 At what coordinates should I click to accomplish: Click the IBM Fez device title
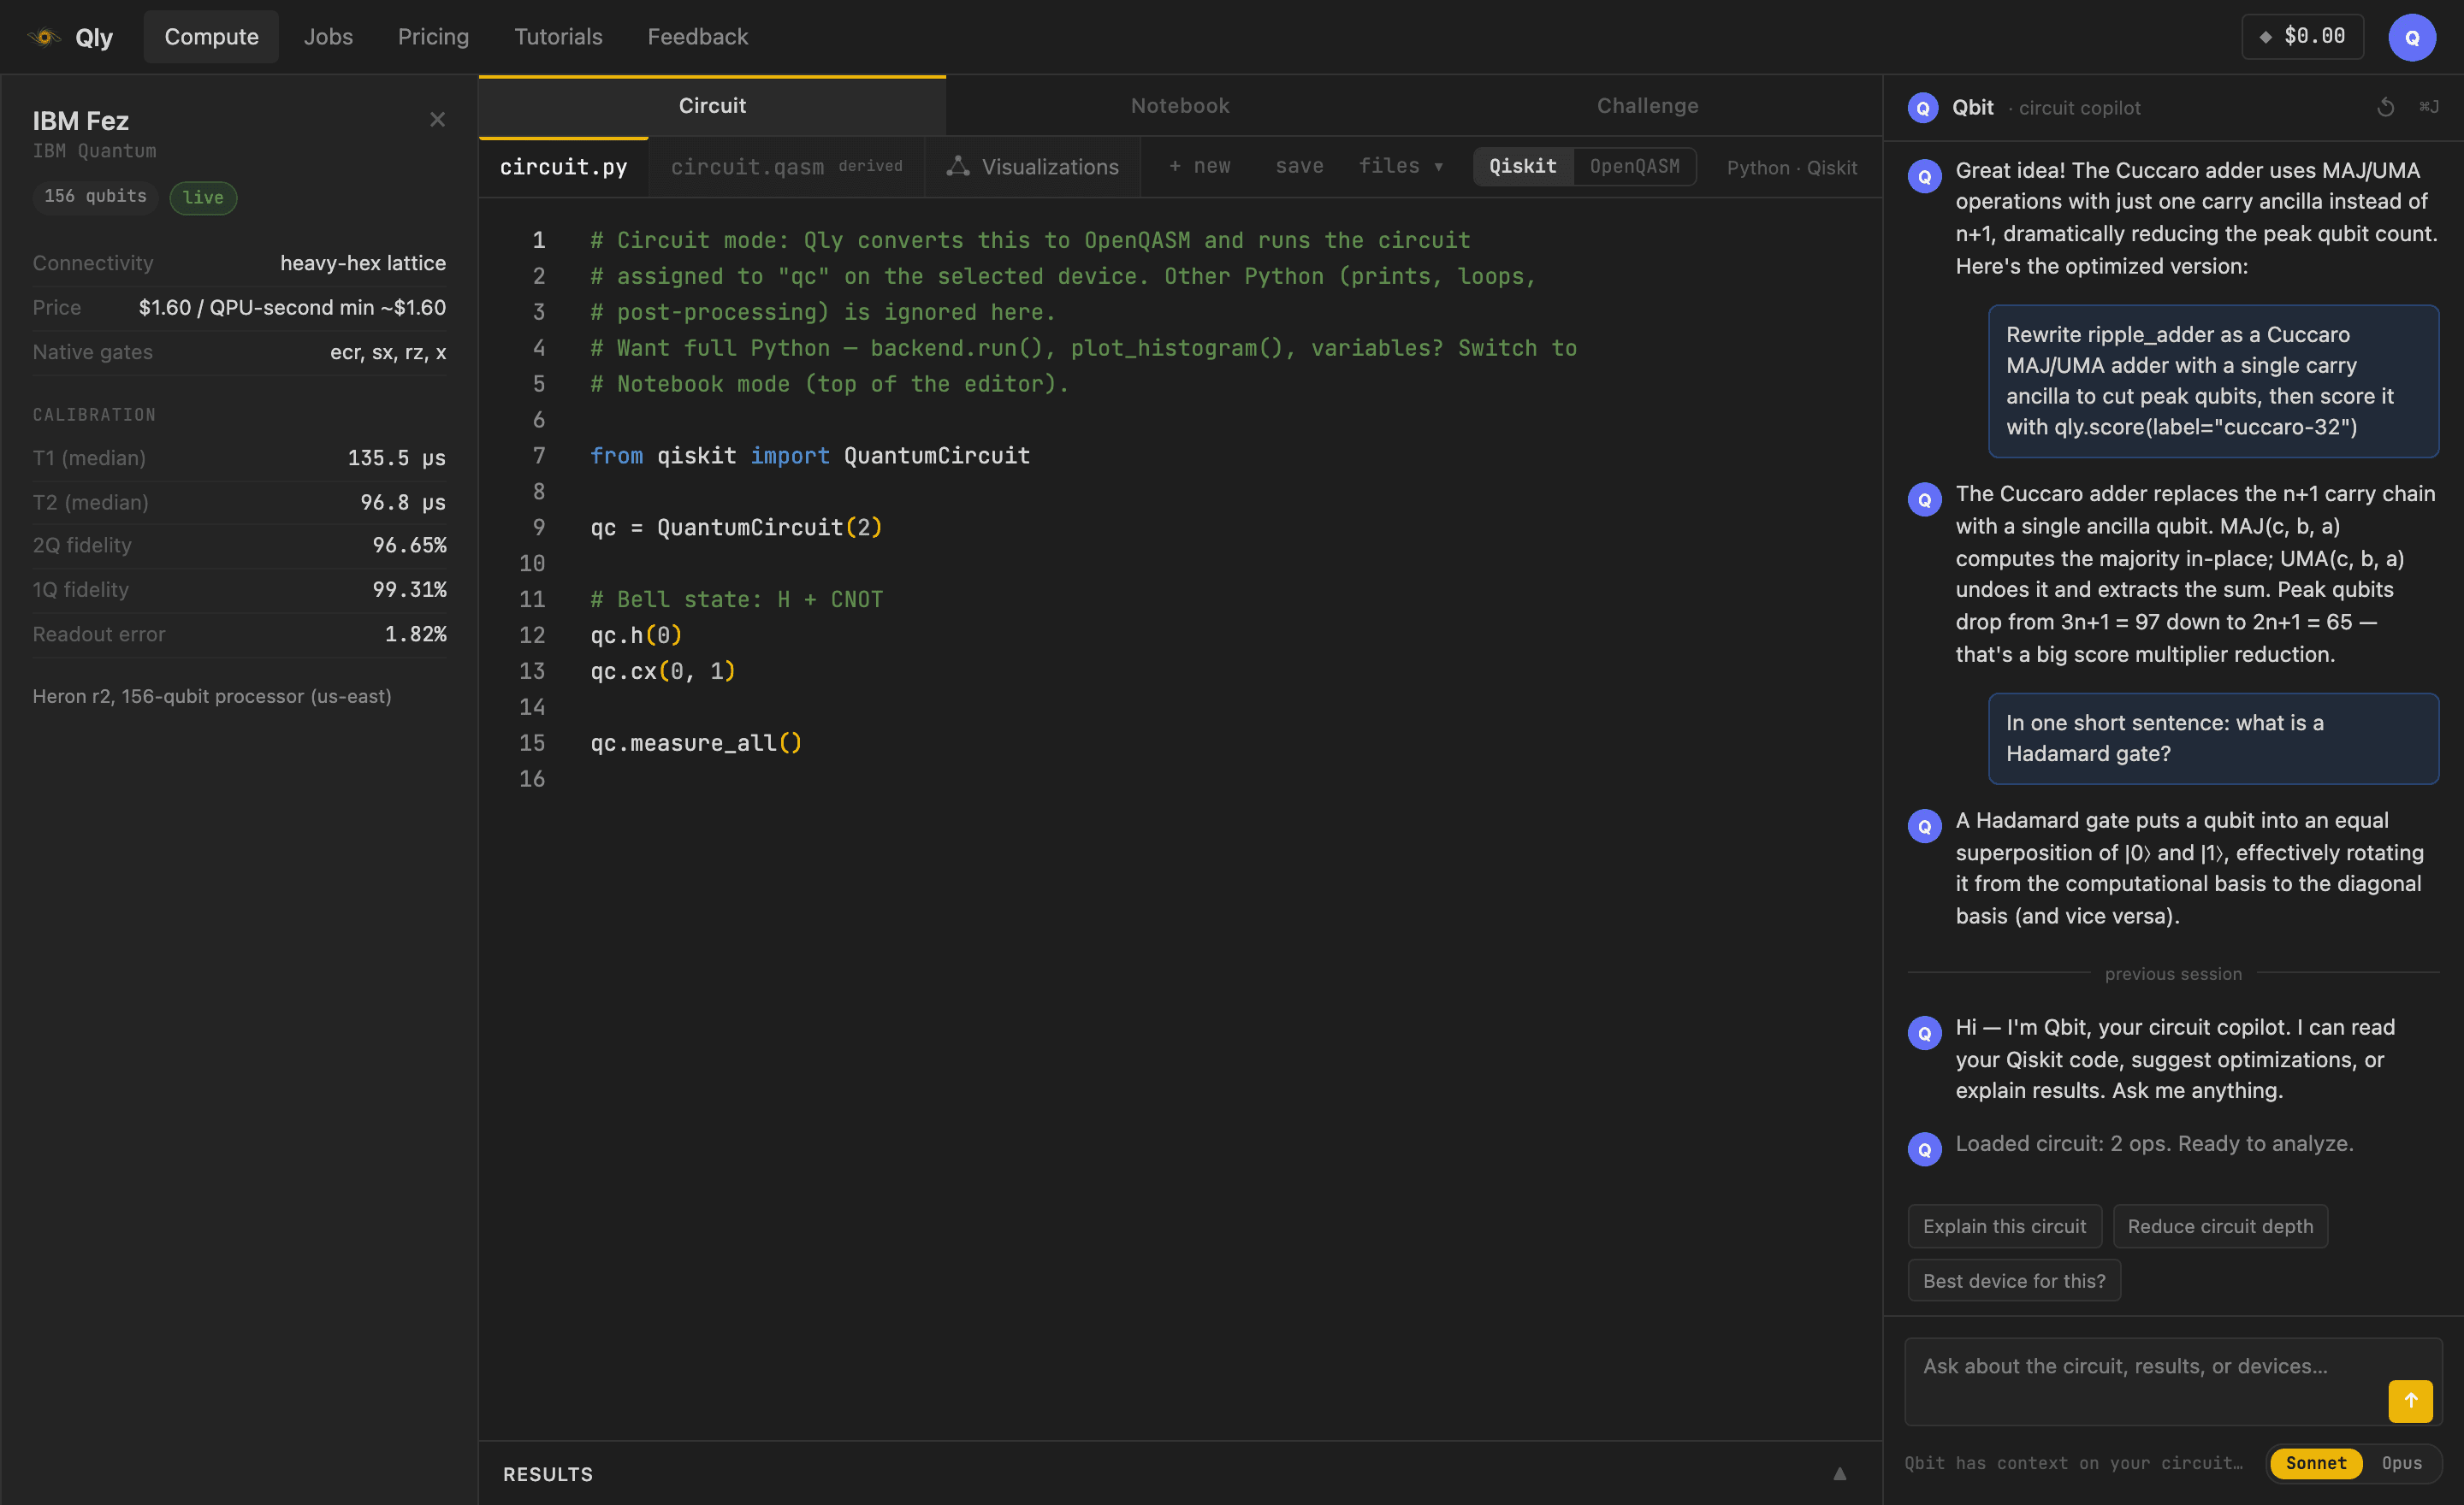click(x=81, y=121)
